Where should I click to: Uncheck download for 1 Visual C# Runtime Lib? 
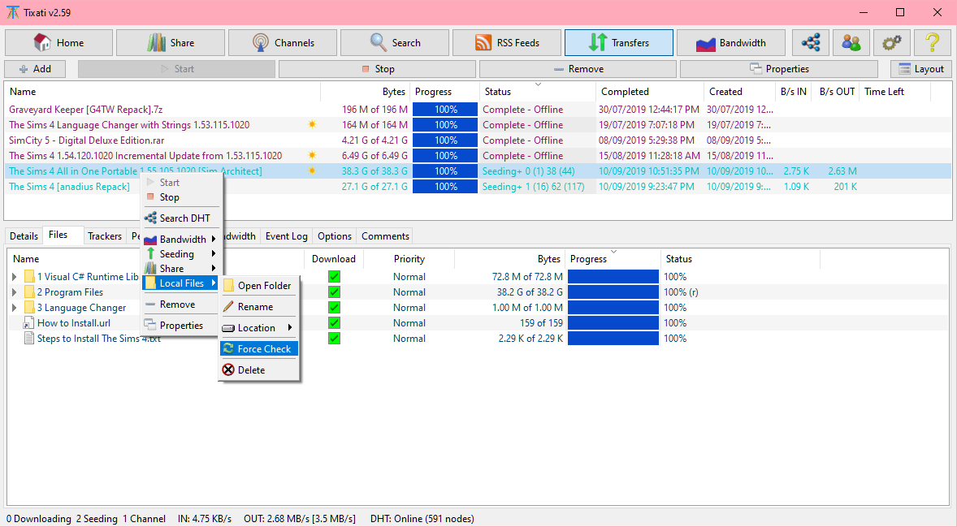(x=334, y=277)
